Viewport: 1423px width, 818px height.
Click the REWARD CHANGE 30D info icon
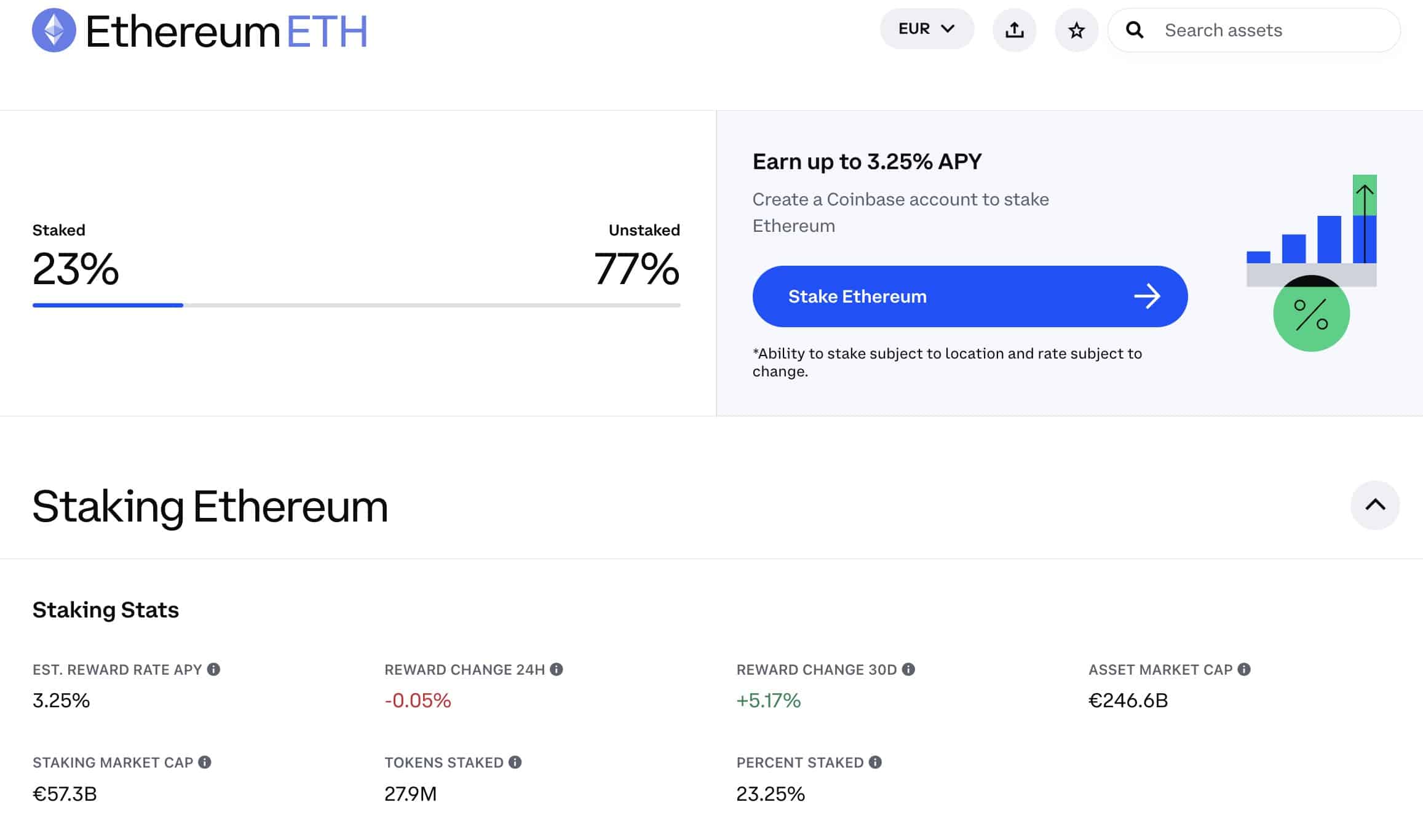(x=907, y=669)
